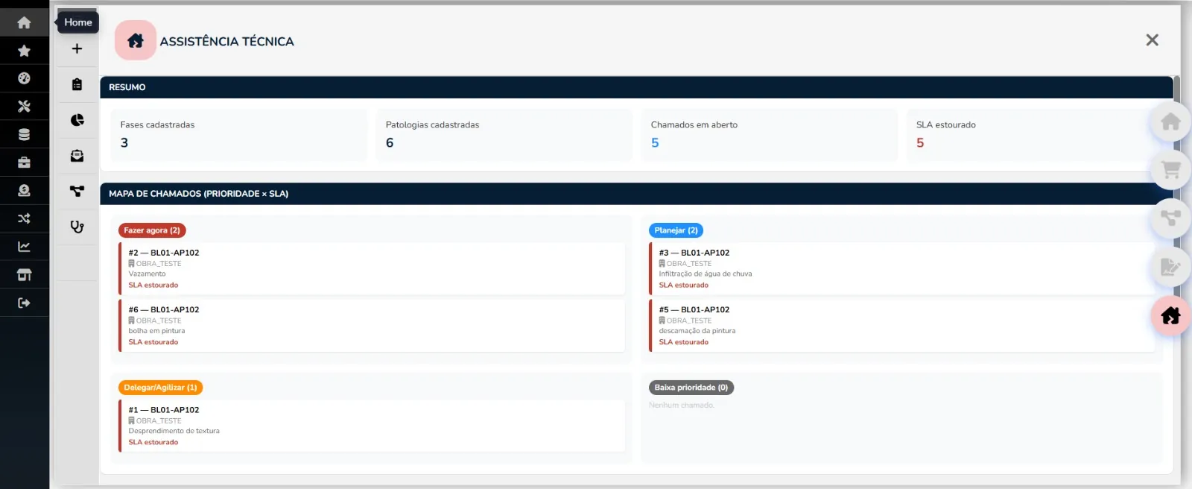
Task: Open the floating shopping cart button
Action: (x=1170, y=170)
